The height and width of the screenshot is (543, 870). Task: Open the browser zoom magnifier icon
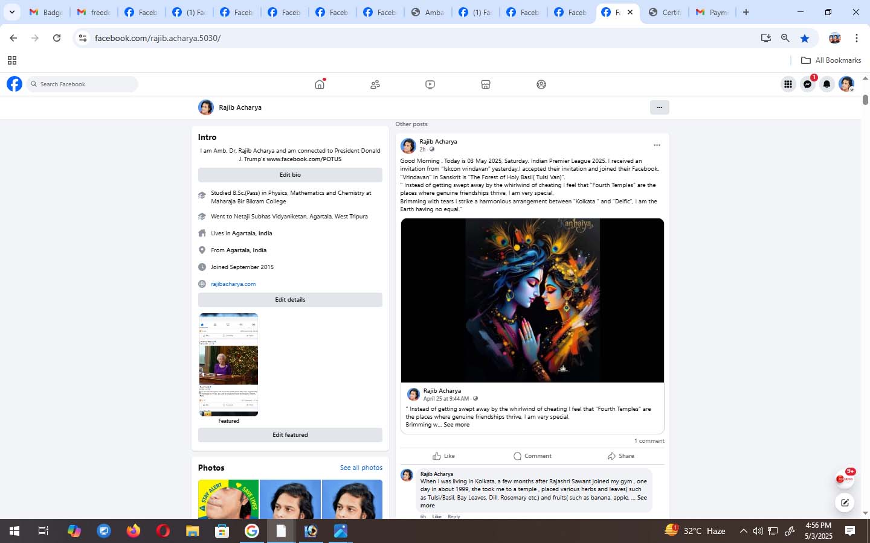785,38
